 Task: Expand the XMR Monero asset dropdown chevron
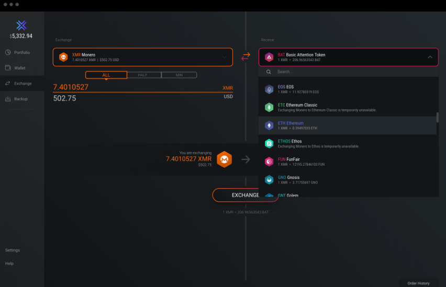225,57
